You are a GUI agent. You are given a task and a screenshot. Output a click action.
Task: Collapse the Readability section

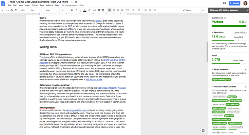(x=212, y=33)
